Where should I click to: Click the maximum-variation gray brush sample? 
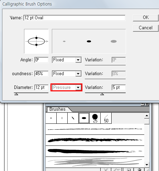pos(114,41)
